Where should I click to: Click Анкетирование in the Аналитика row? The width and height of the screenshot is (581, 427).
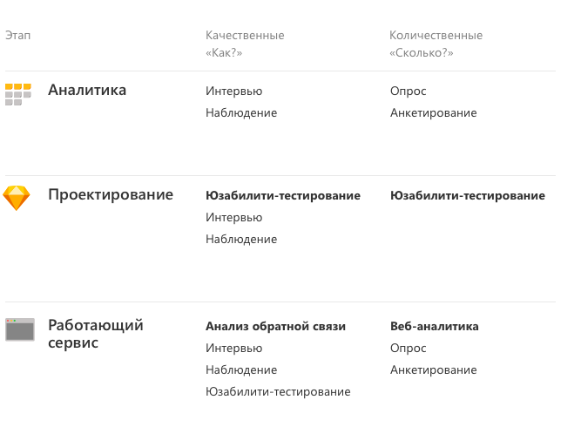click(433, 112)
